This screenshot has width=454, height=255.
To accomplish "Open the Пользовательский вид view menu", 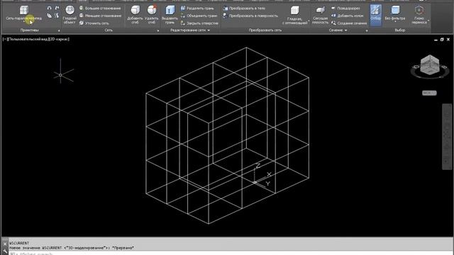I will coord(28,39).
